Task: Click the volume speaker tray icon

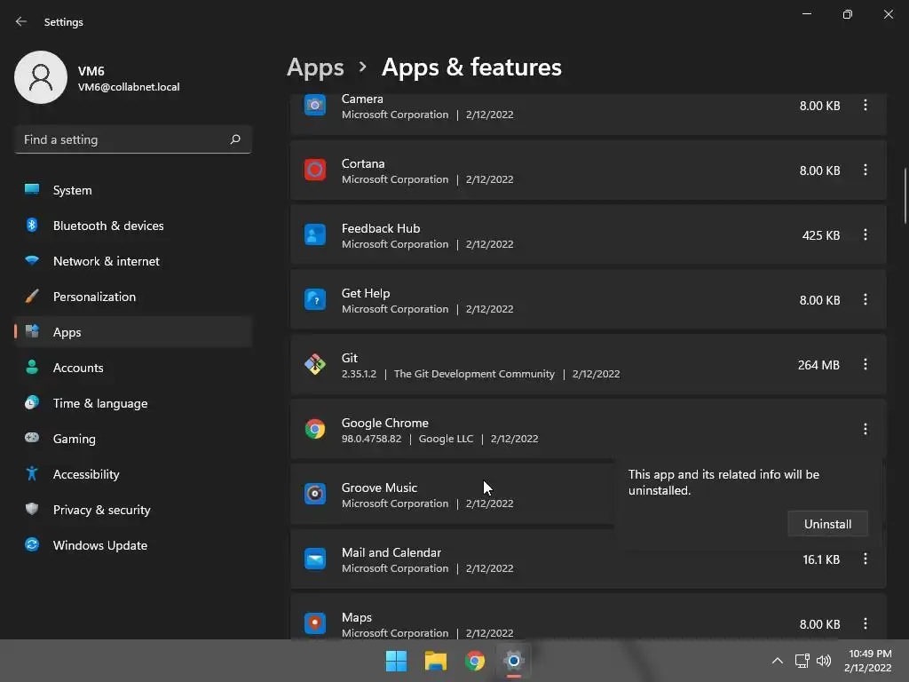Action: click(x=823, y=661)
